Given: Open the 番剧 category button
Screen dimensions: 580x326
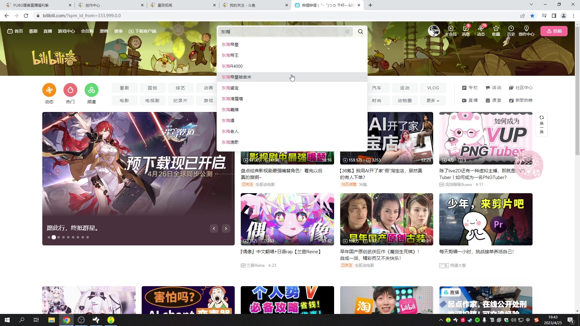Looking at the screenshot, I should click(x=124, y=88).
